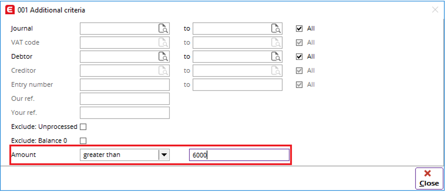
Task: Open lookup icon in Debtor from field
Action: (x=163, y=56)
